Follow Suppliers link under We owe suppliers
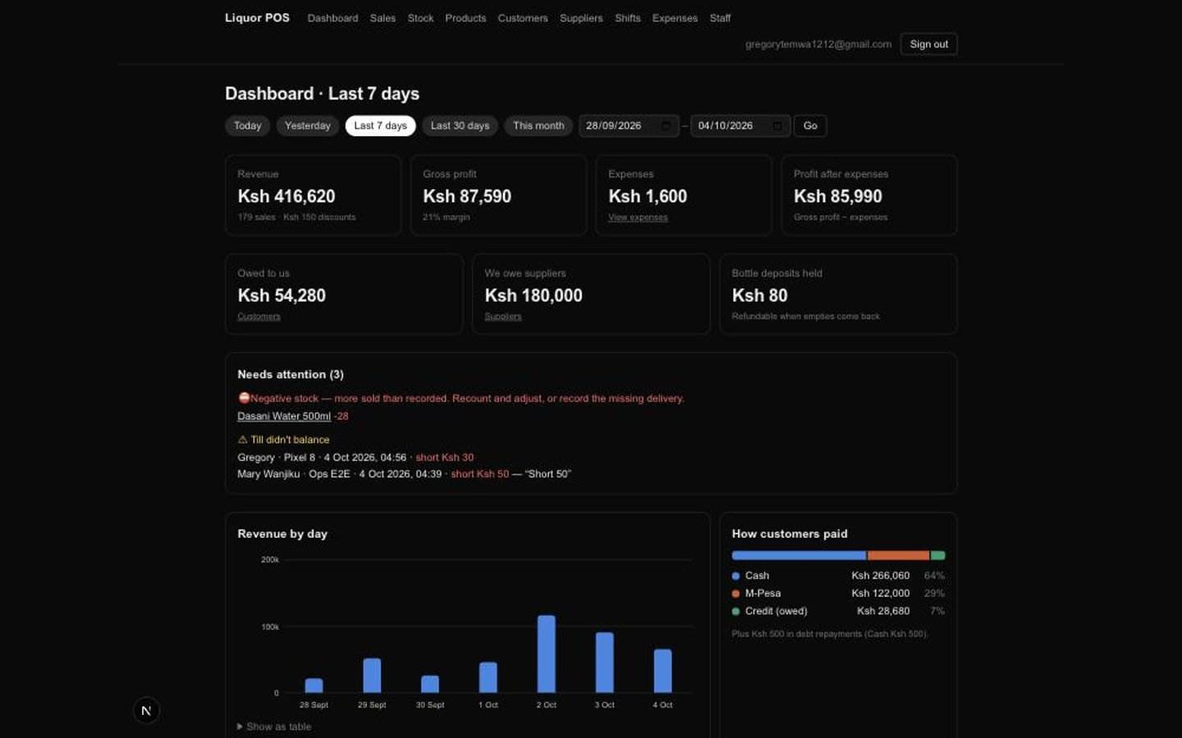The image size is (1182, 738). pyautogui.click(x=502, y=317)
